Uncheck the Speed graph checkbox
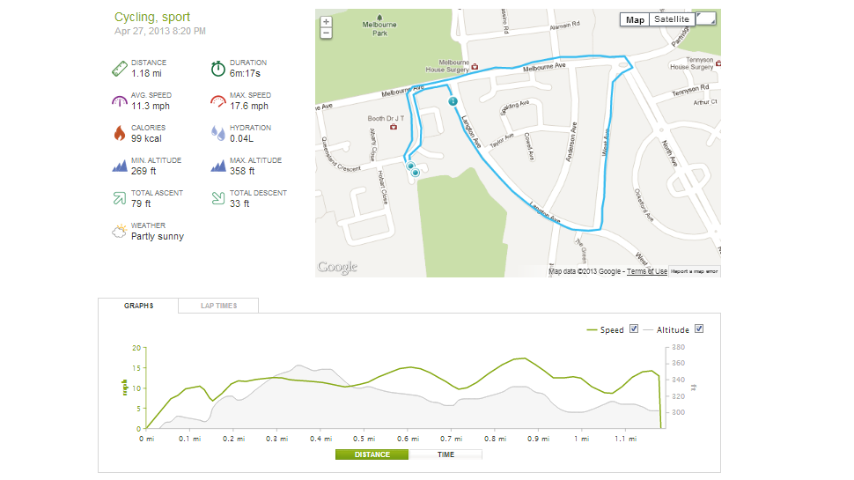 633,329
